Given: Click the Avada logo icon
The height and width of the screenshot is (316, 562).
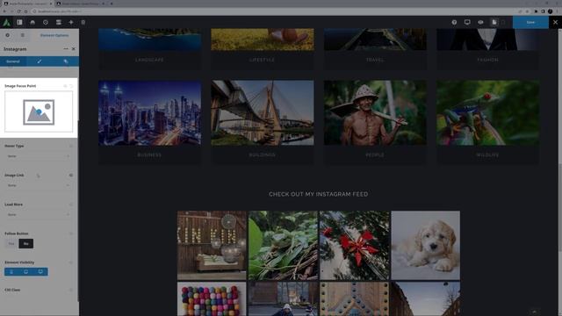Looking at the screenshot, I should (x=6, y=22).
